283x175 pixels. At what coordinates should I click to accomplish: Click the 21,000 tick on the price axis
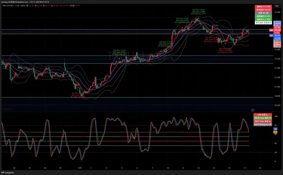tap(277, 87)
